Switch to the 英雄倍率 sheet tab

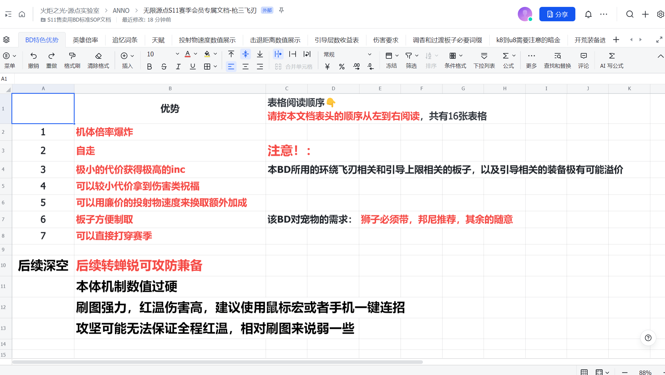85,40
